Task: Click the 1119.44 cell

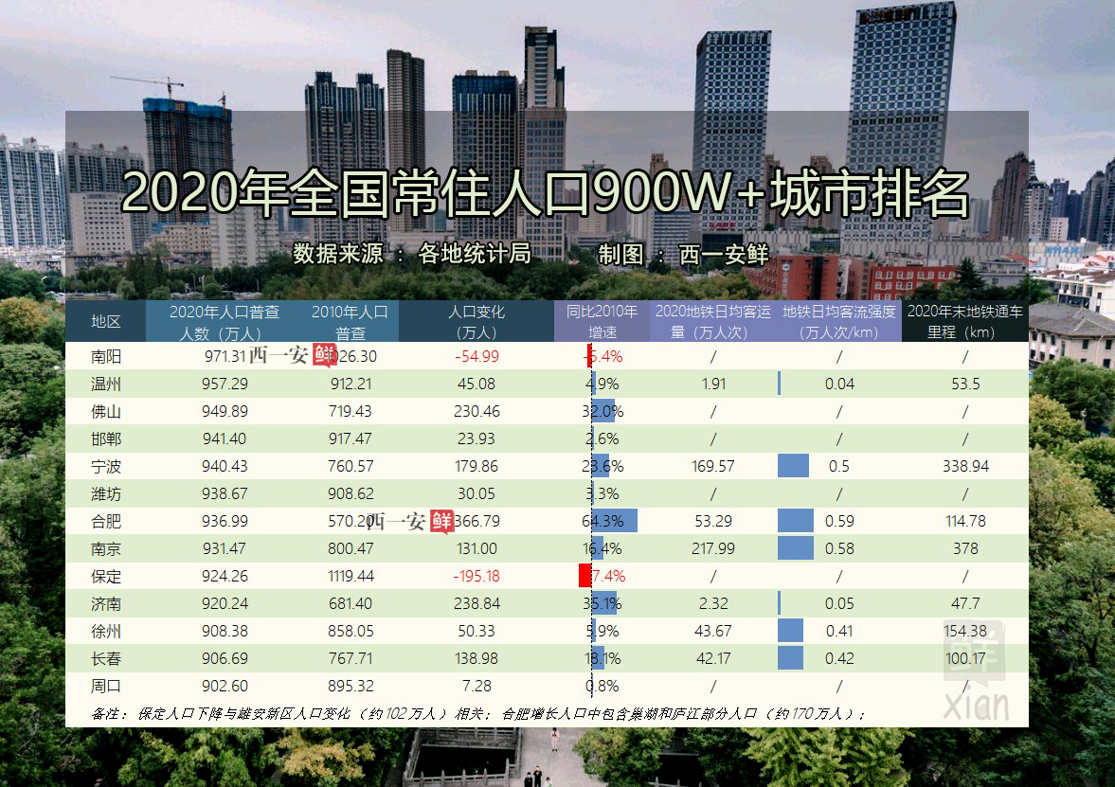Action: pos(351,577)
